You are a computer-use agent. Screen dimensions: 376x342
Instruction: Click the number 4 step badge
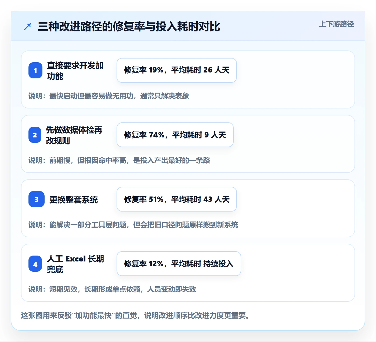click(35, 264)
